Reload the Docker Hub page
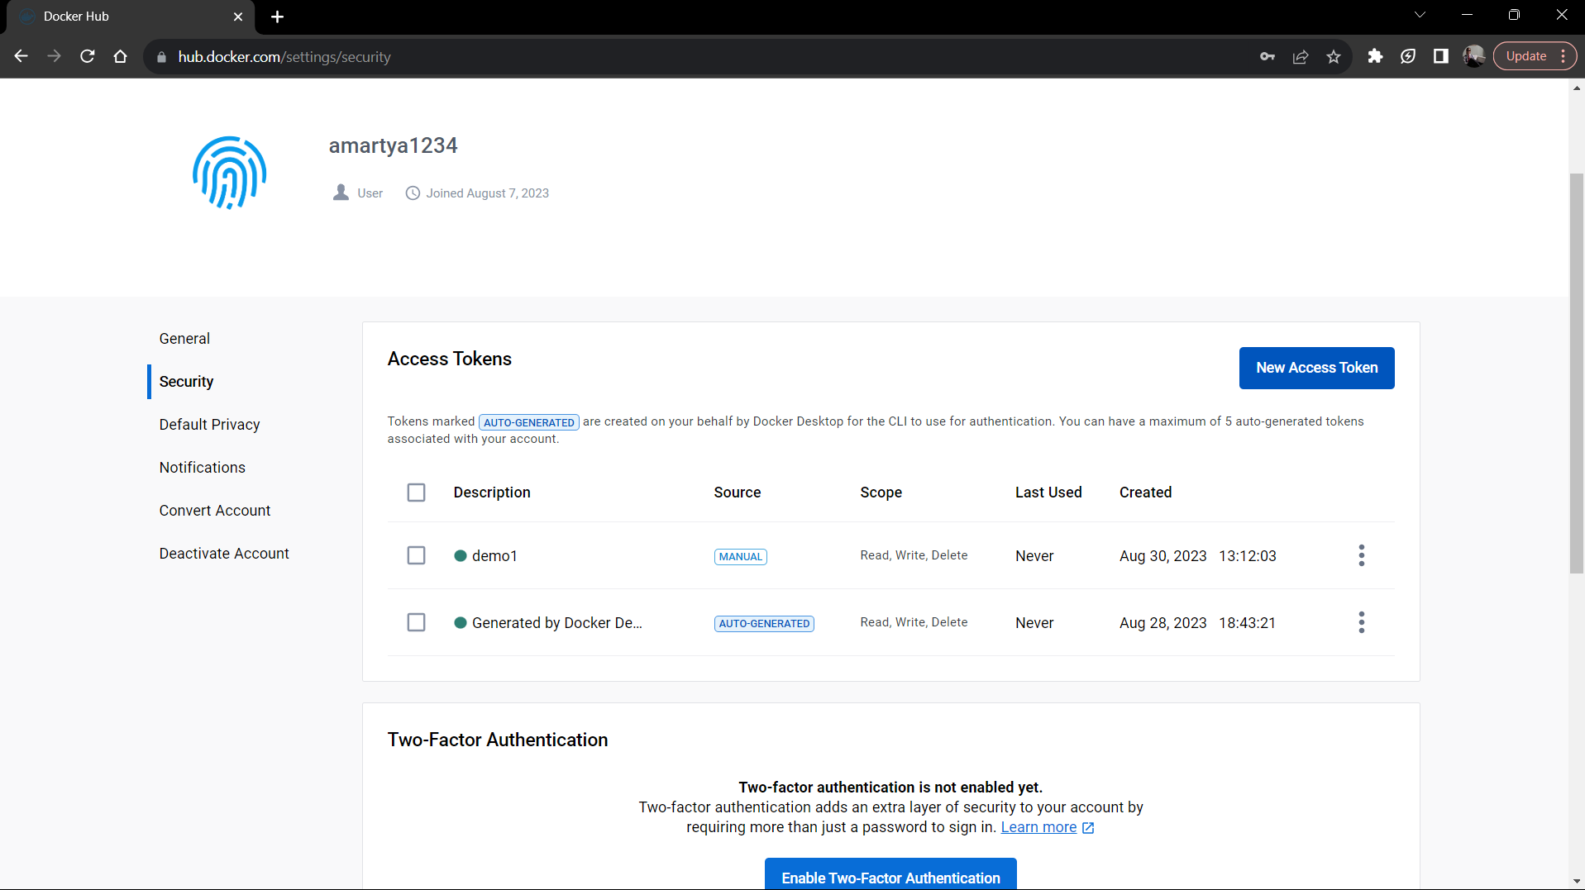 coord(87,56)
